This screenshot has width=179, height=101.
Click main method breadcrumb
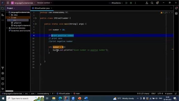[x=77, y=93]
